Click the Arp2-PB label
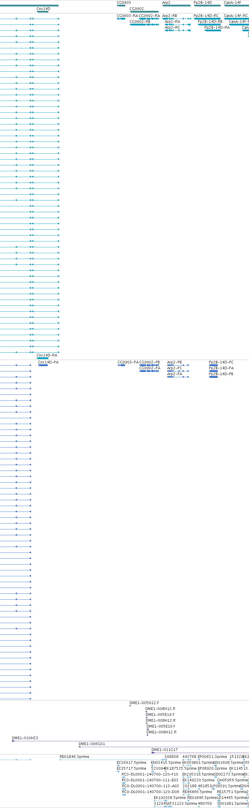Screen dimensions: 249x808 coord(174,362)
